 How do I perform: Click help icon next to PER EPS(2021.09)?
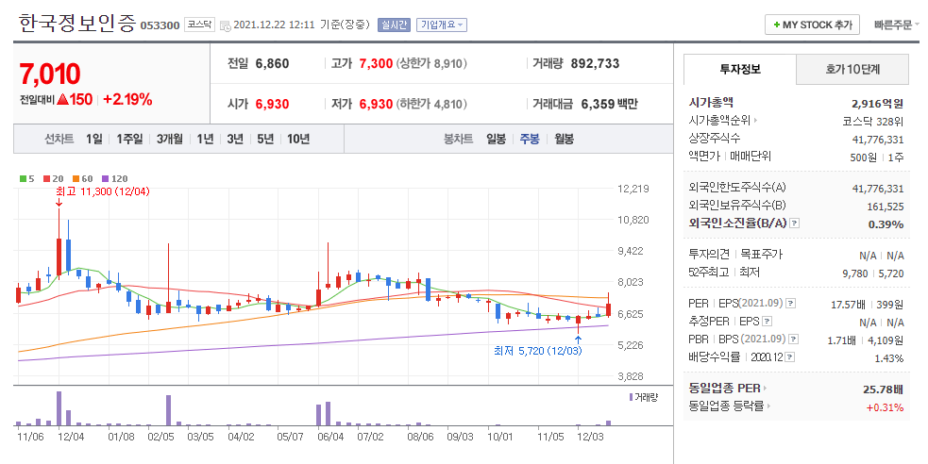(x=791, y=304)
